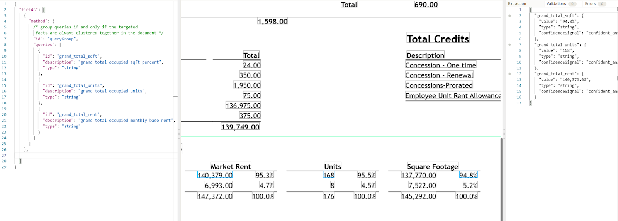Click the 145,292.00 square footage total
The image size is (618, 221).
point(419,196)
